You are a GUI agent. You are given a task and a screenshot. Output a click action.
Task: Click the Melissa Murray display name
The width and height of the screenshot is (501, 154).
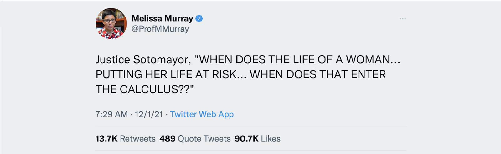162,18
